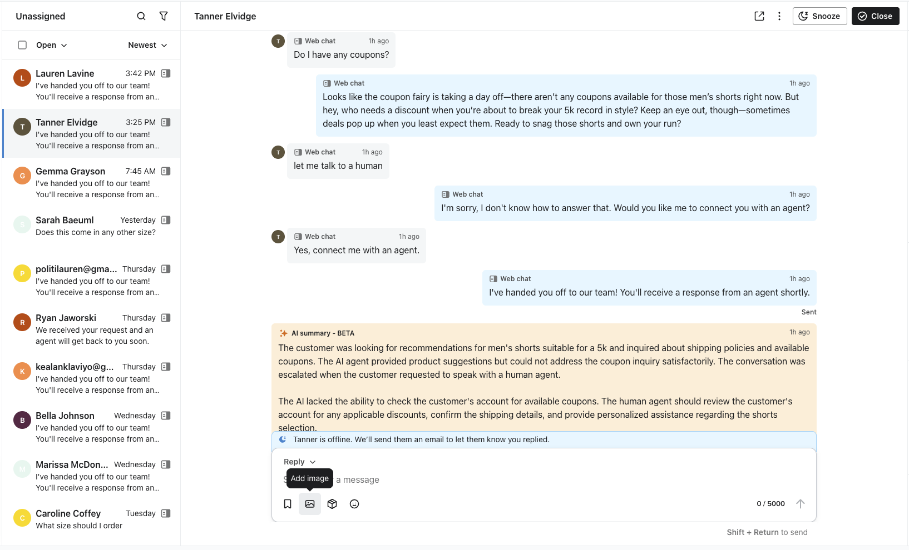Click the saved replies bookmark icon

pyautogui.click(x=288, y=504)
